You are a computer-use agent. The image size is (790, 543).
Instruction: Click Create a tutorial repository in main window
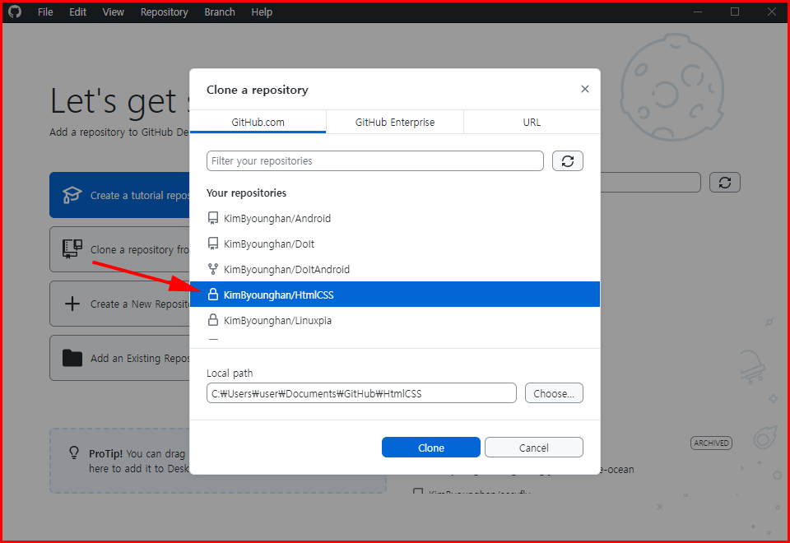pyautogui.click(x=120, y=195)
